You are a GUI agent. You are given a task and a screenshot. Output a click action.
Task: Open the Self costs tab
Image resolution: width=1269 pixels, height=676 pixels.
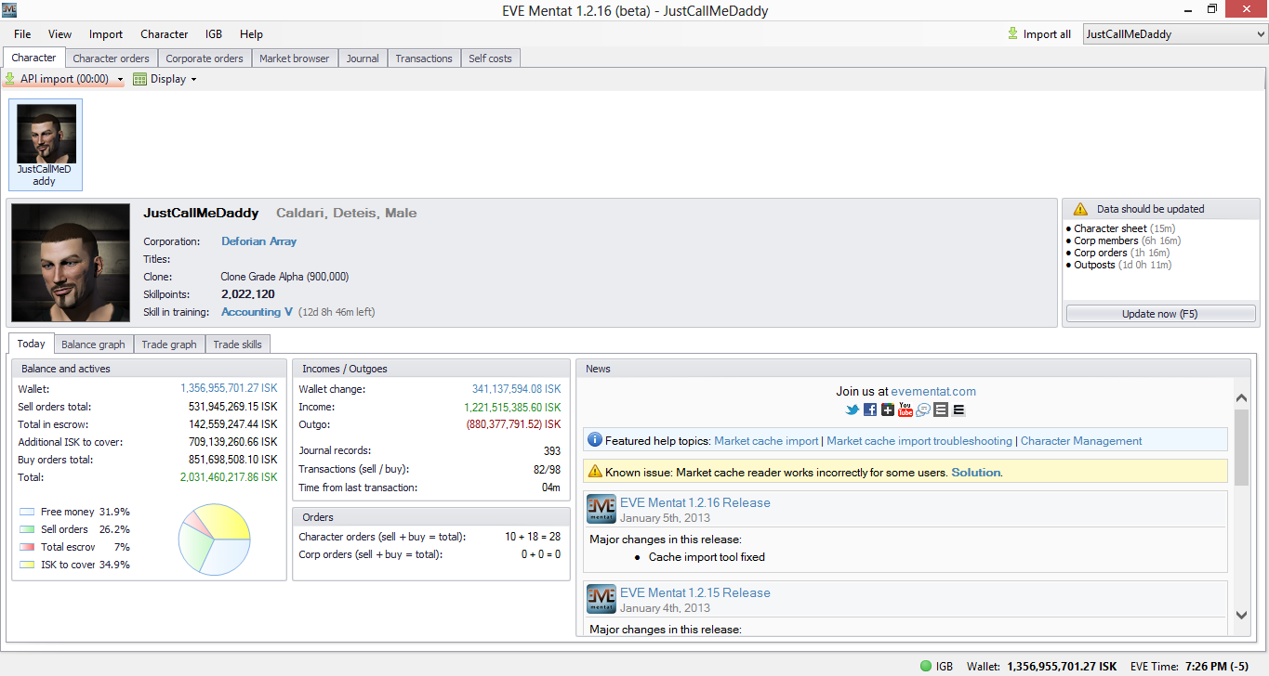(x=490, y=58)
